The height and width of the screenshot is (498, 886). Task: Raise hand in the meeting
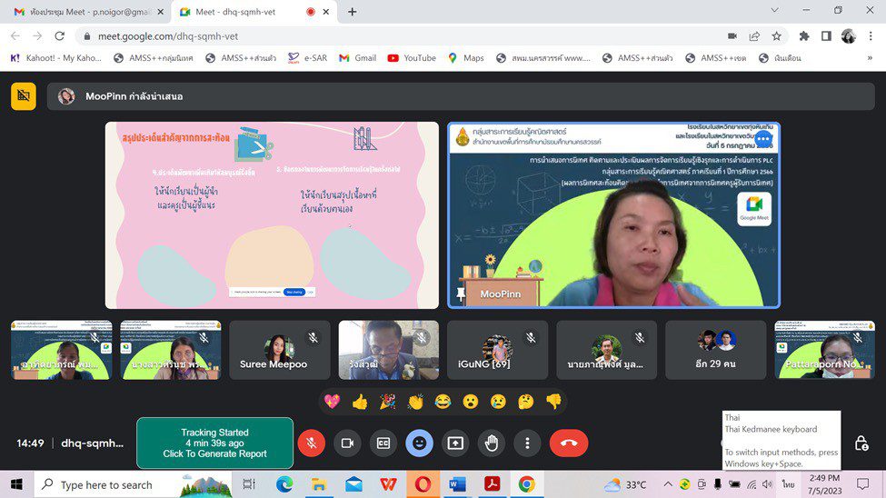pos(491,443)
